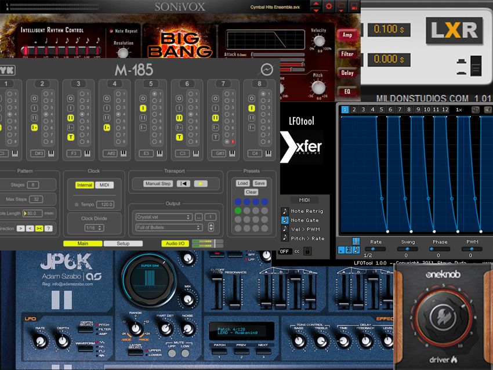The height and width of the screenshot is (370, 493).
Task: Switch to the Setup tab in M-185
Action: click(124, 244)
